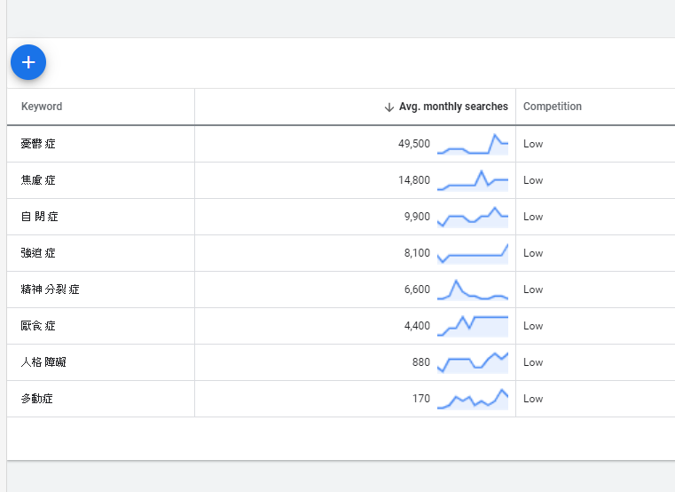Open the trend sparkline for 憂鬱症

coord(472,144)
